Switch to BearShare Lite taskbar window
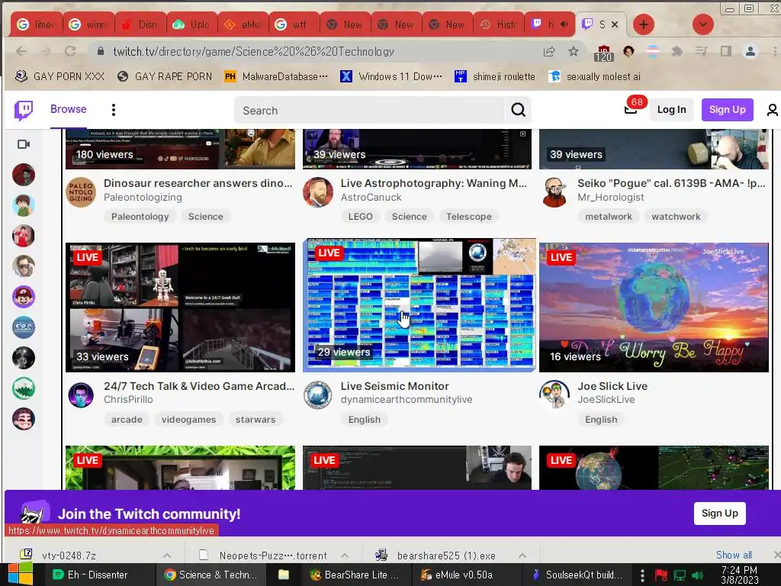 coord(355,575)
